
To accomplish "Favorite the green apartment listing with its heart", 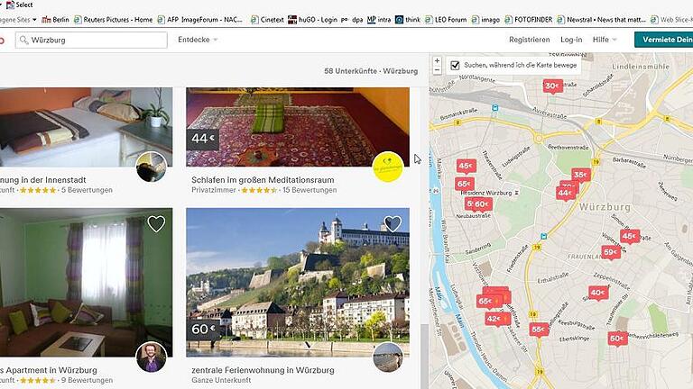I will [x=156, y=223].
